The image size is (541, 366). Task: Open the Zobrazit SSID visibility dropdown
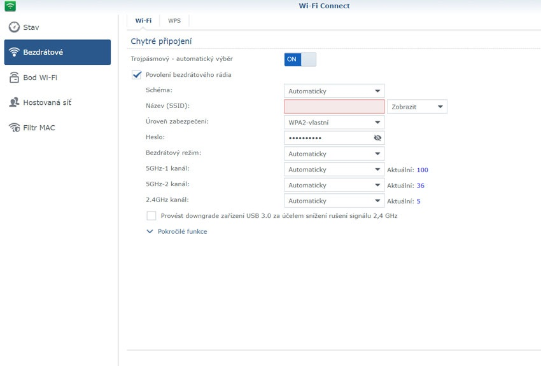click(417, 107)
